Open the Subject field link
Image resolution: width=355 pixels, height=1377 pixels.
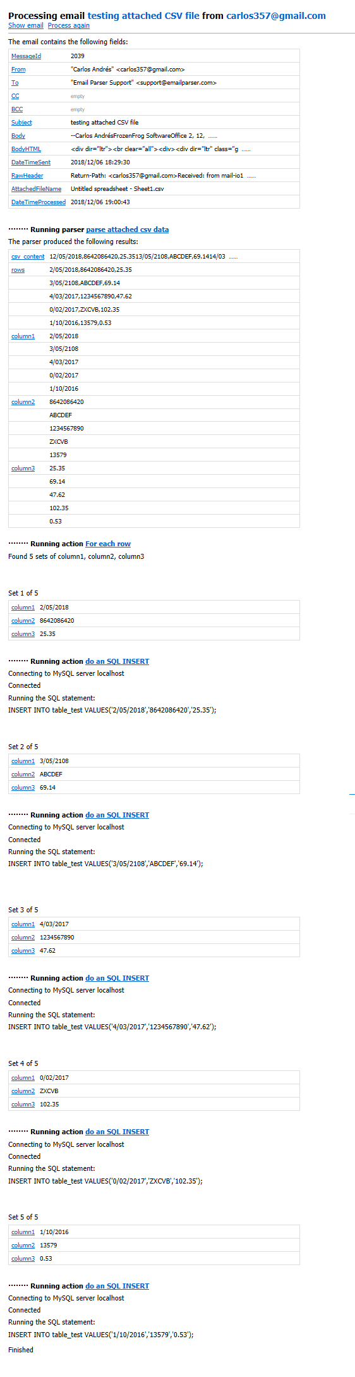[21, 123]
